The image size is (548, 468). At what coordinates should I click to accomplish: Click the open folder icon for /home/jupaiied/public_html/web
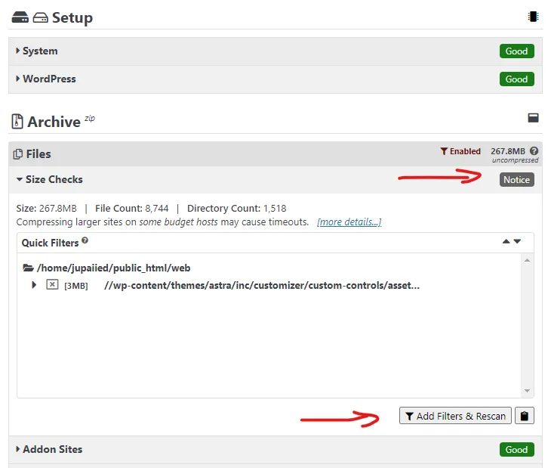click(28, 268)
